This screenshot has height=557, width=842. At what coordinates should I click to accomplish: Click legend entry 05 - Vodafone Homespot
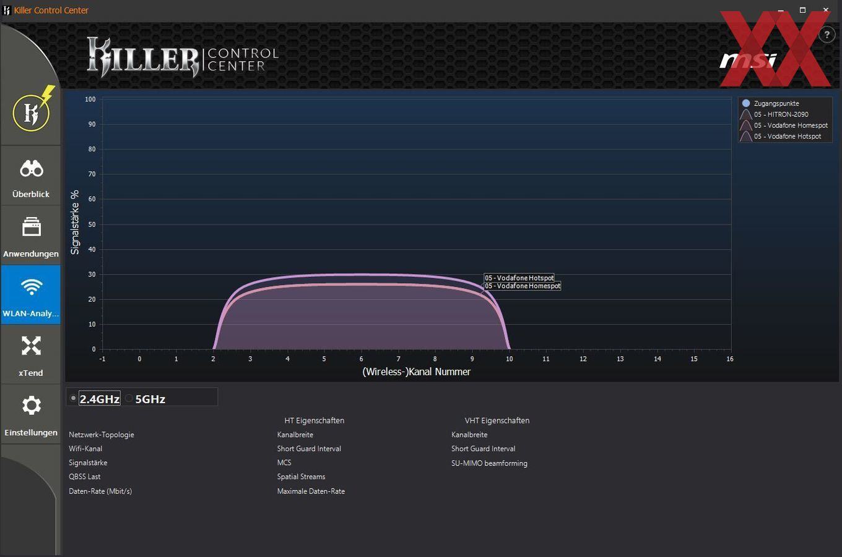tap(784, 125)
